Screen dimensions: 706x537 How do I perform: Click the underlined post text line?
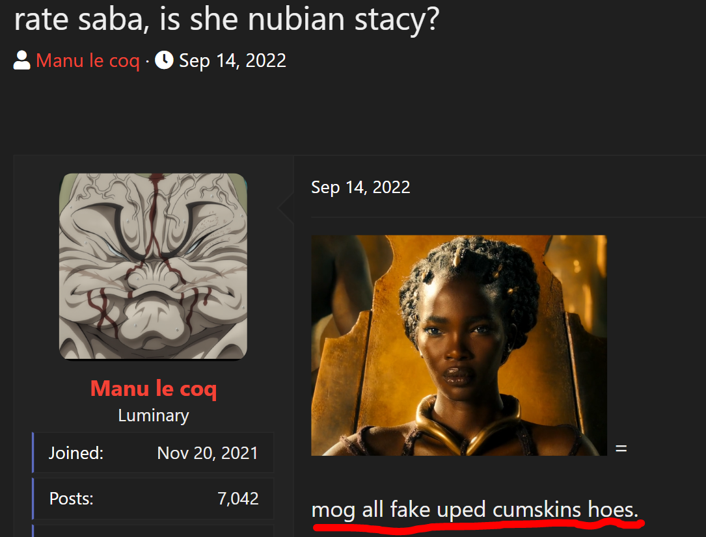tap(474, 510)
